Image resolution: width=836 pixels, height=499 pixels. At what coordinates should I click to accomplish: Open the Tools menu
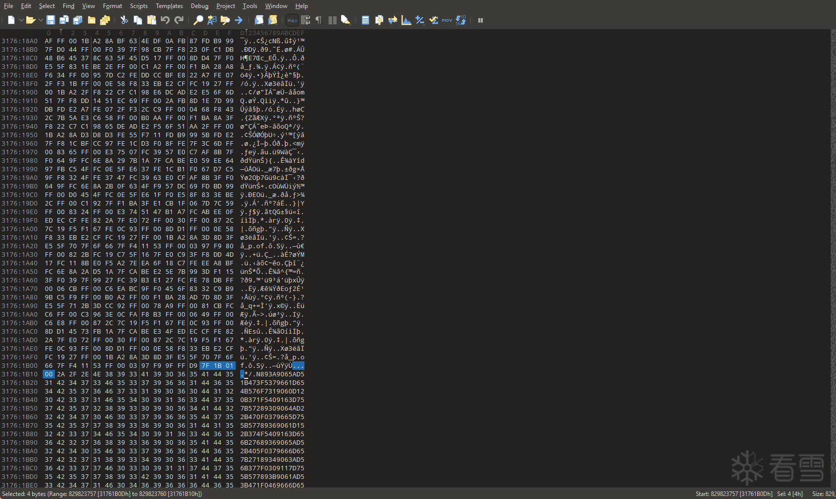click(x=250, y=6)
